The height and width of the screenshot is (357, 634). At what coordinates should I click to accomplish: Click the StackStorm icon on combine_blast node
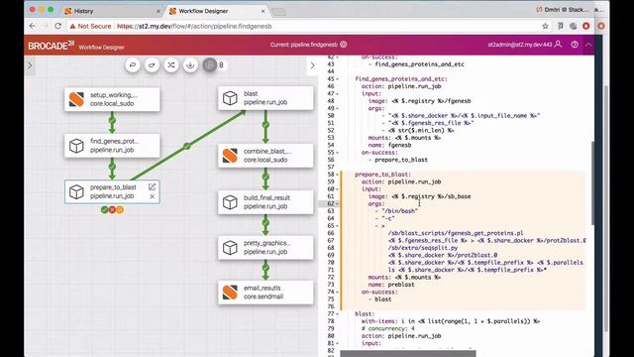230,156
